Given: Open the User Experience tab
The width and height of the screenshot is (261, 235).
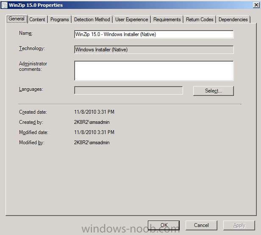Looking at the screenshot, I should (132, 20).
